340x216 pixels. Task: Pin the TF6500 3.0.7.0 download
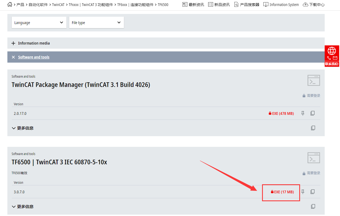303,192
